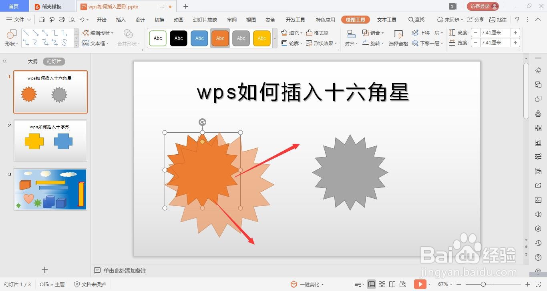This screenshot has height=291, width=547.
Task: Expand Send Backward (下移一层) dropdown
Action: point(442,44)
